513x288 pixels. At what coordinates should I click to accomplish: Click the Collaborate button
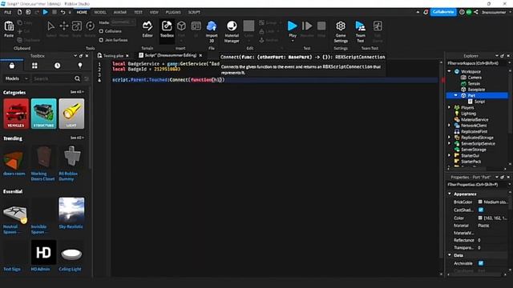(x=443, y=12)
